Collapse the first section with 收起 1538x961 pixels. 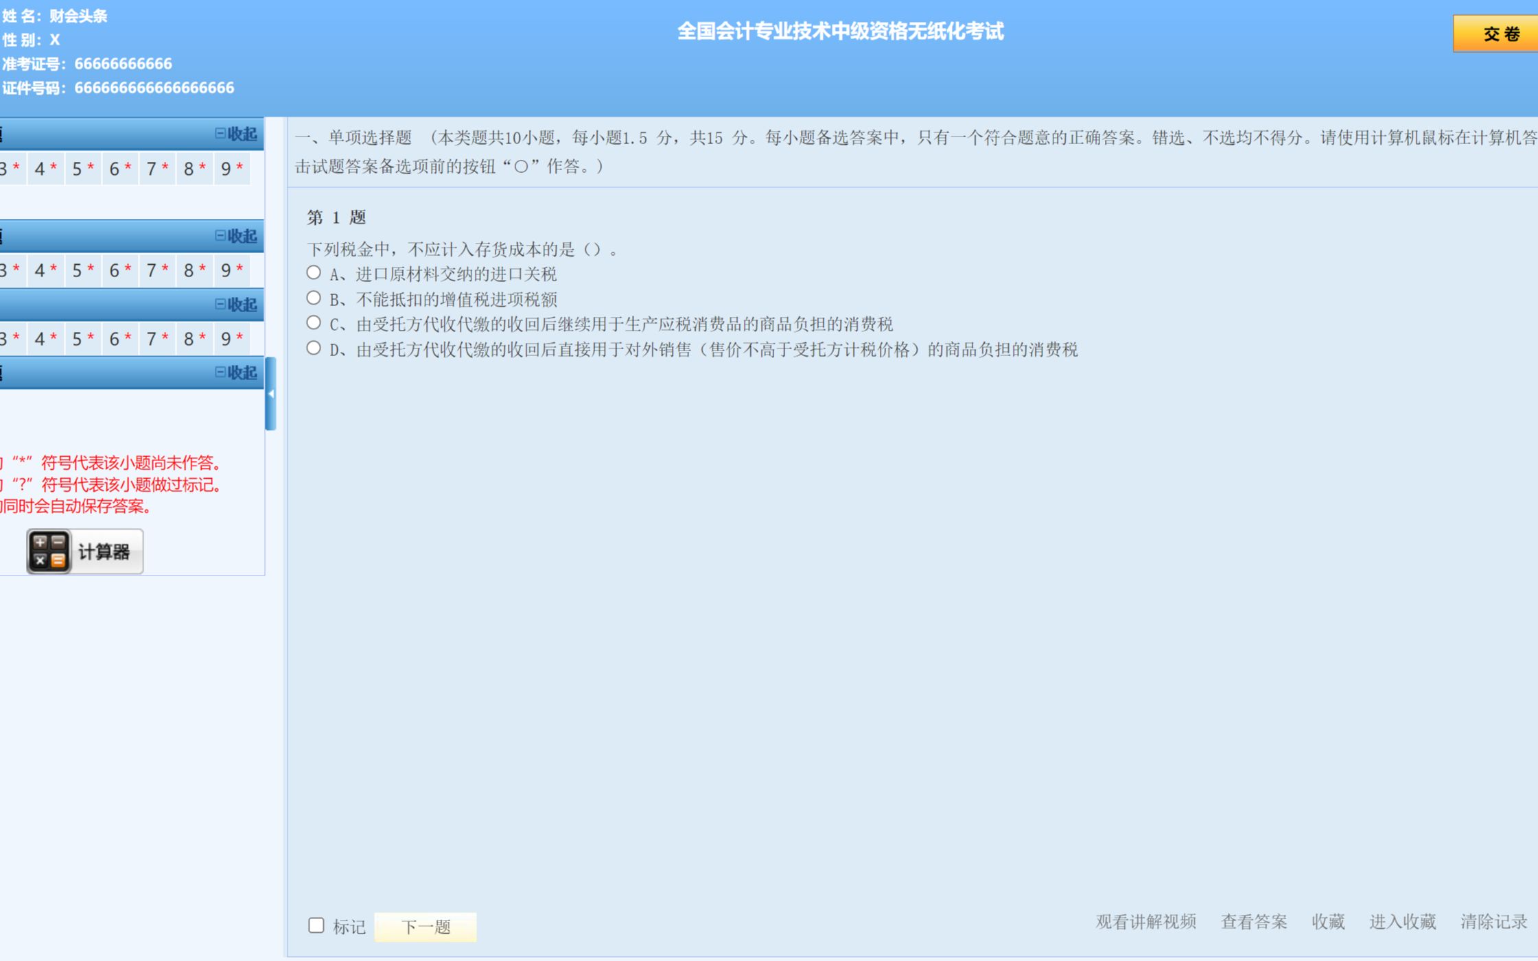236,134
